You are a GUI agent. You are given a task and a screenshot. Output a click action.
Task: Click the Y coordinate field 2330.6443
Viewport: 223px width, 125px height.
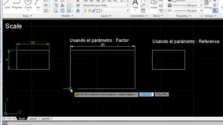pos(162,94)
